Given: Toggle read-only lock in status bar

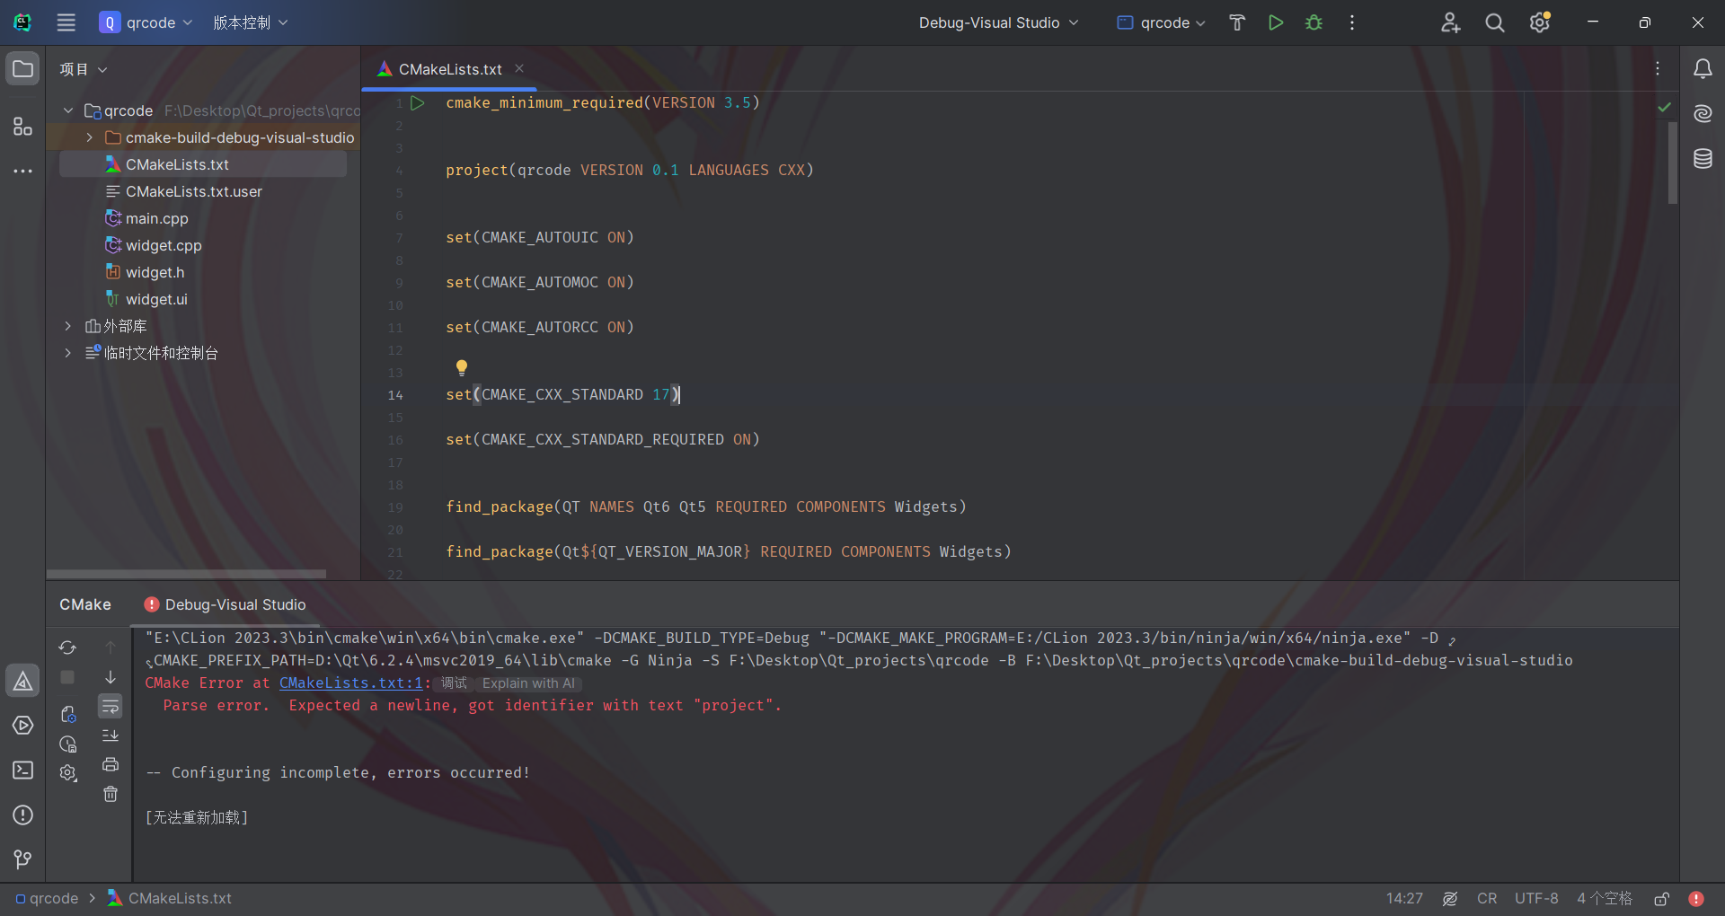Looking at the screenshot, I should pos(1662,899).
